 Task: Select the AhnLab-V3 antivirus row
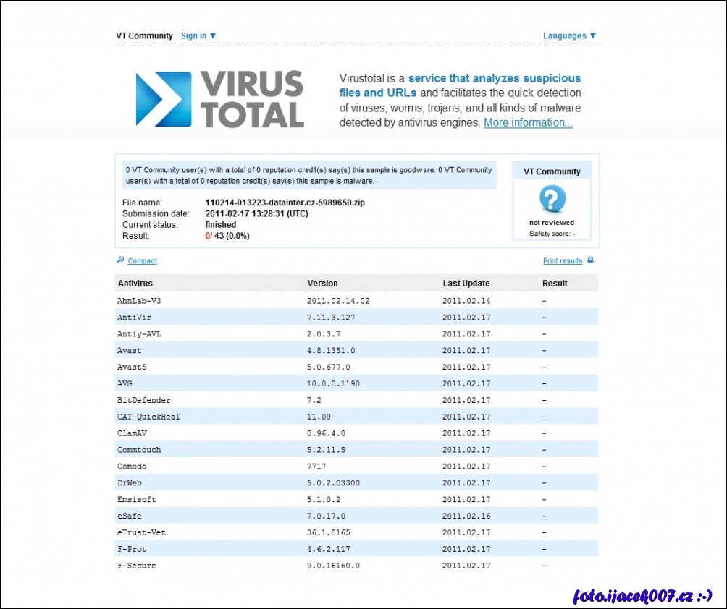point(134,300)
